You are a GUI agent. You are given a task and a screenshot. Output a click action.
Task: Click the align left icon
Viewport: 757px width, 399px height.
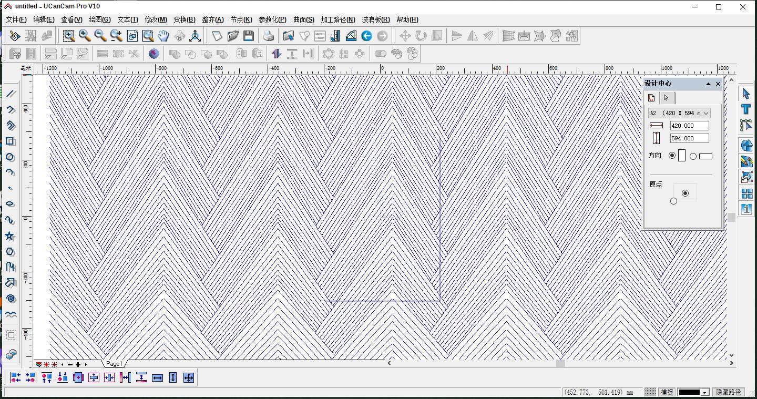pos(15,377)
